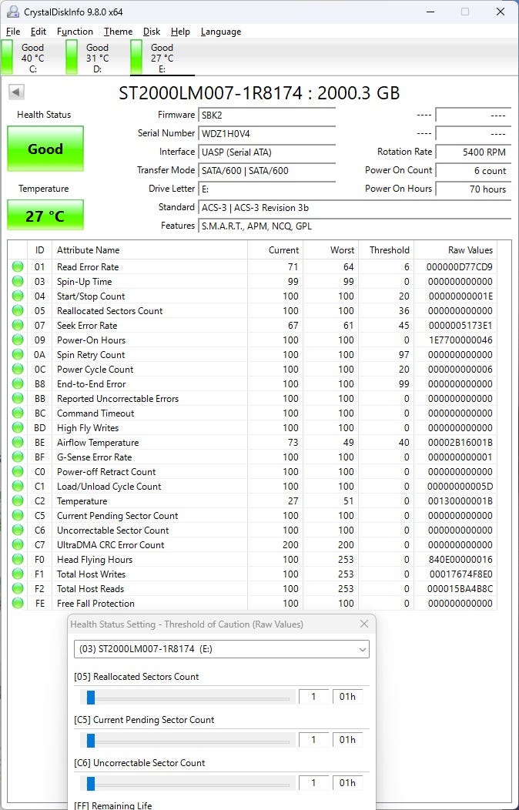Open the Edit menu

coord(39,32)
